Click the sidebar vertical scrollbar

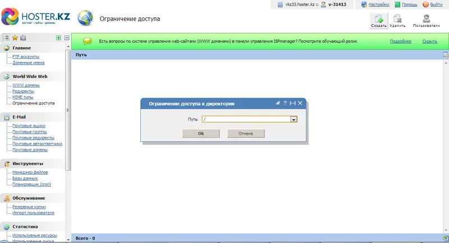pos(68,110)
